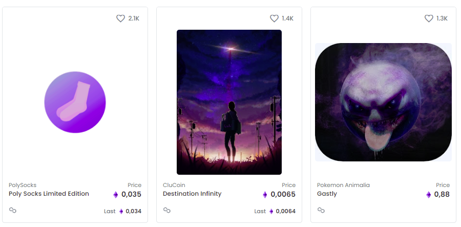461x227 pixels.
Task: Open the CluCoin collection link
Action: click(174, 185)
